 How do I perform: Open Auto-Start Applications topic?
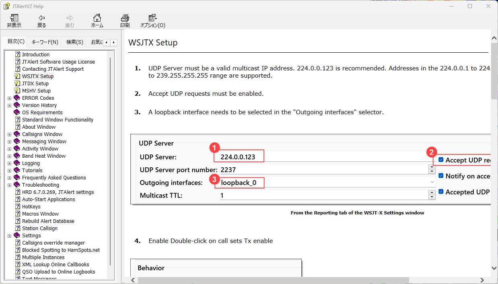click(48, 199)
